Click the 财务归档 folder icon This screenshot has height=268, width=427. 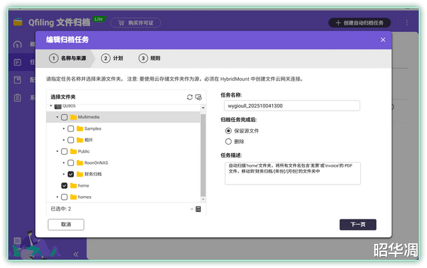(x=80, y=174)
